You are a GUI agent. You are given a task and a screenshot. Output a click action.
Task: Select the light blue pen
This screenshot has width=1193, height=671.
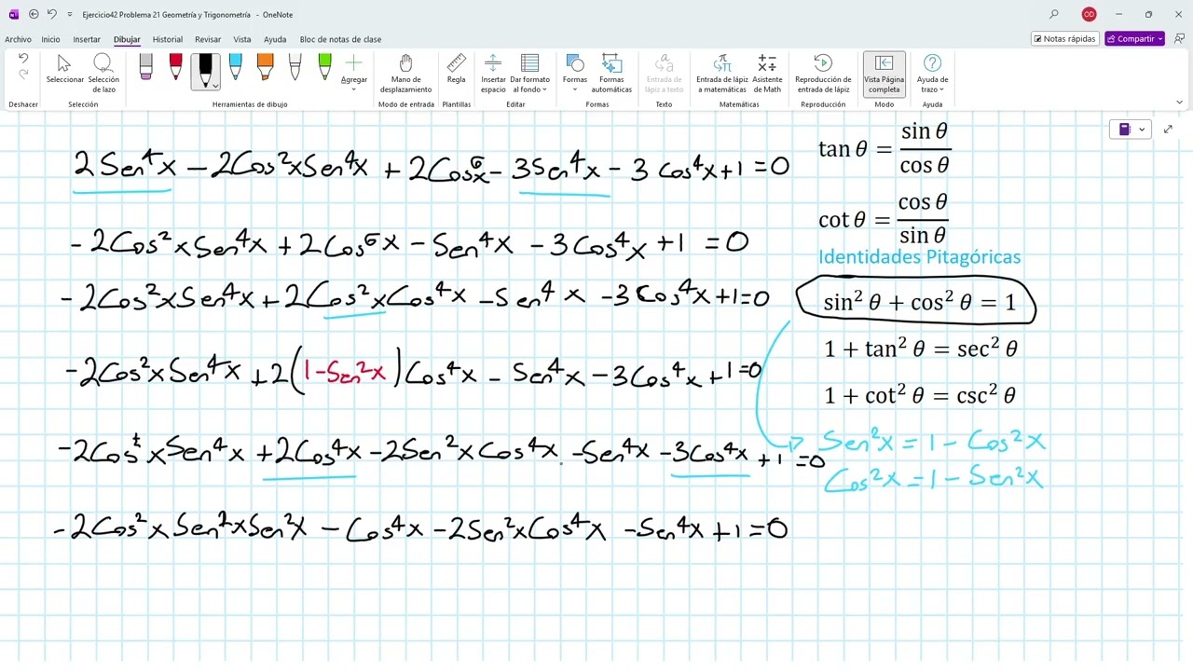pyautogui.click(x=235, y=67)
